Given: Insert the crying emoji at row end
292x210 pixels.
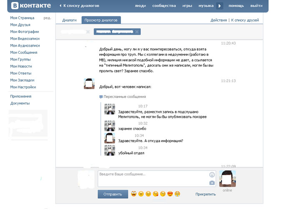Looking at the screenshot, I should [x=177, y=194].
